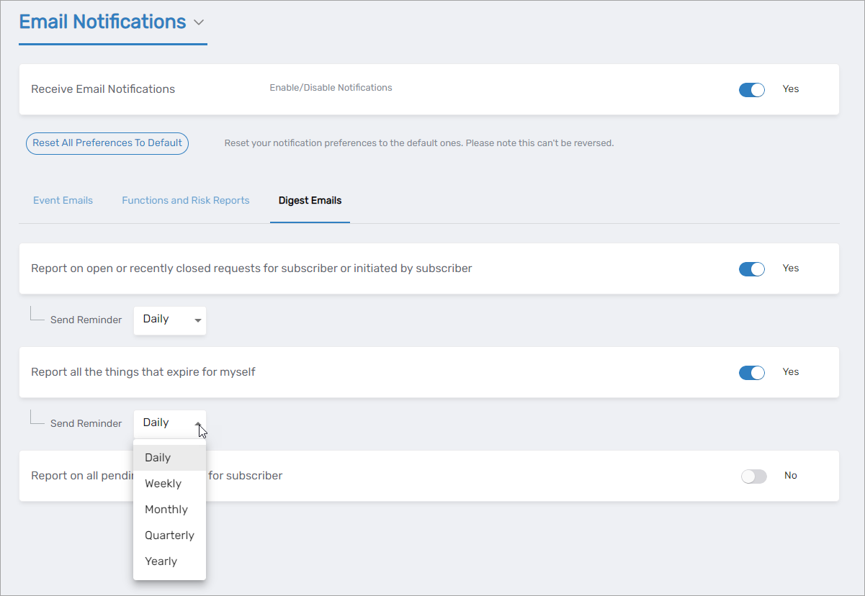Turn off open or closed requests report toggle
Image resolution: width=865 pixels, height=596 pixels.
point(751,268)
